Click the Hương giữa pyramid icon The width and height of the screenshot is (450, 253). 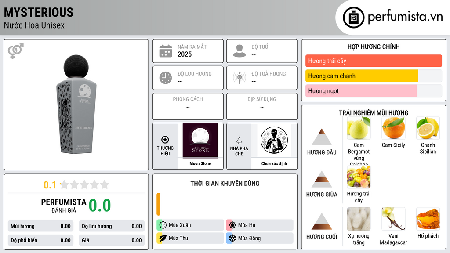tap(322, 179)
